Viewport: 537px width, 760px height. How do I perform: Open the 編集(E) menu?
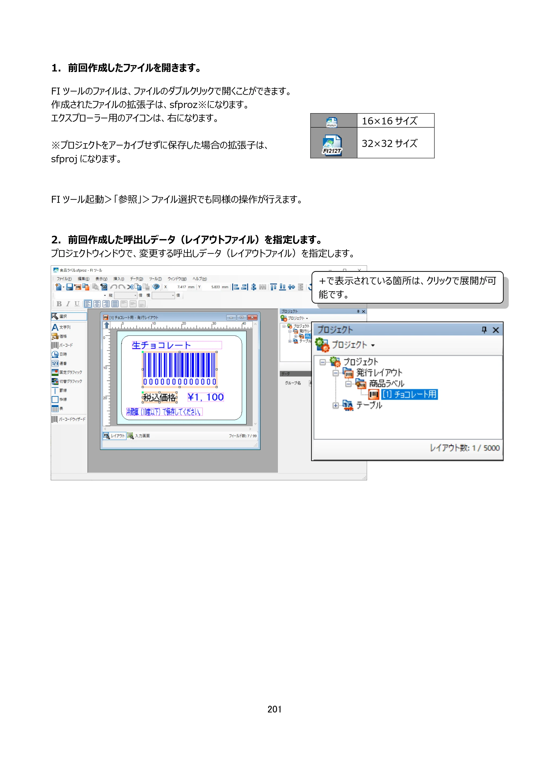pos(84,279)
